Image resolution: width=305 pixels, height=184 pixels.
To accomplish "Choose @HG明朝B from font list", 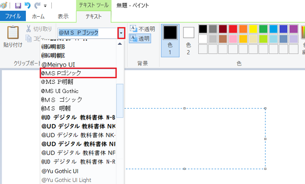I will pos(78,47).
